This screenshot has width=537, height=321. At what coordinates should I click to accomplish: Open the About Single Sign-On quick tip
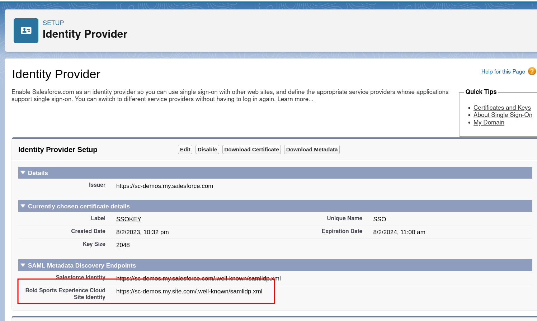tap(503, 115)
